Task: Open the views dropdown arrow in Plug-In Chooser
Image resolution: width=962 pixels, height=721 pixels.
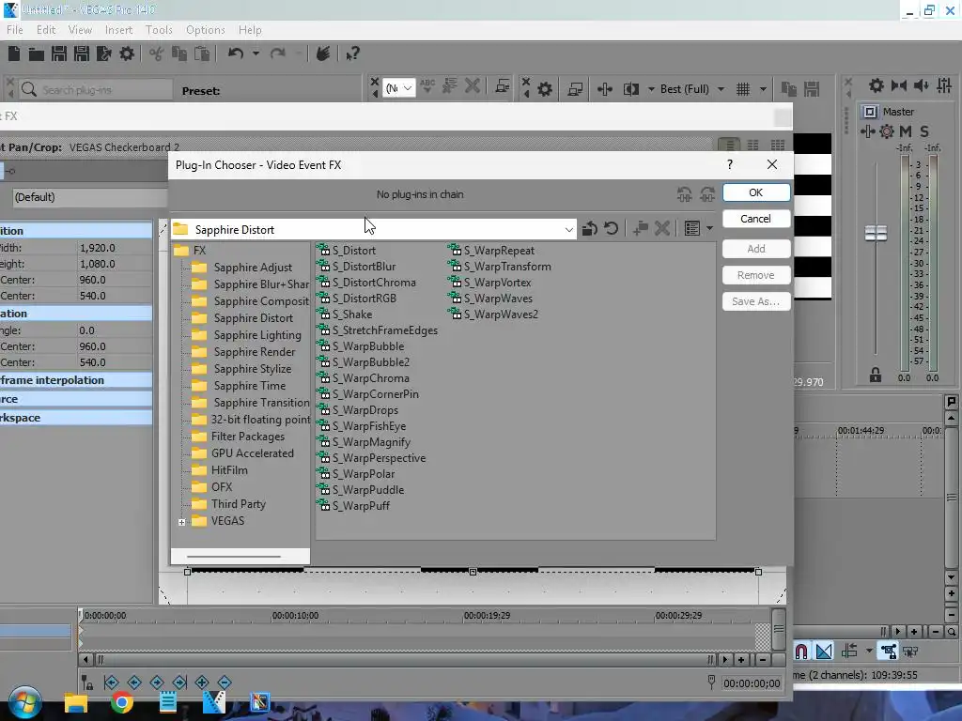Action: [710, 229]
